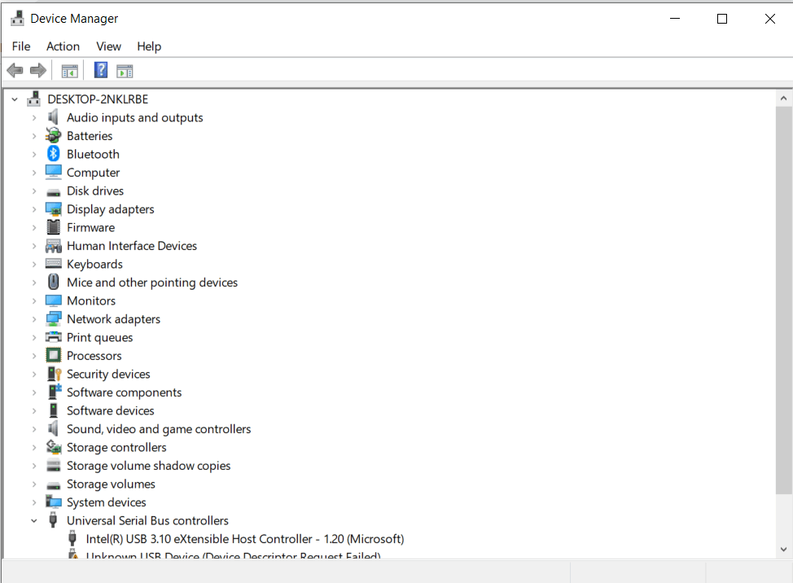Click the Human Interface Devices icon

(53, 246)
